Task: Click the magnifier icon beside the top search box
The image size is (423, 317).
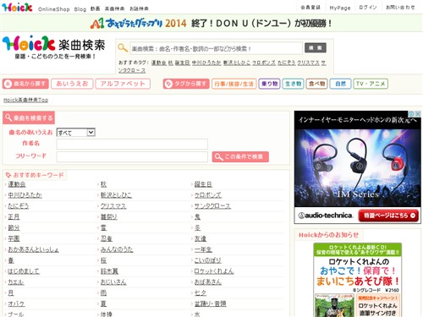Action: (x=123, y=48)
